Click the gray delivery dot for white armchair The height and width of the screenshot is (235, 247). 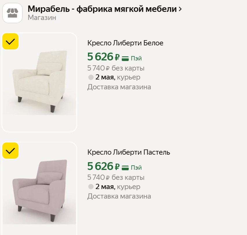point(91,77)
